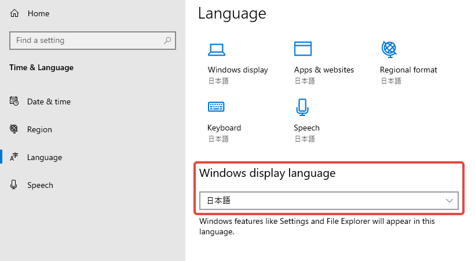Click the Home house icon

14,13
